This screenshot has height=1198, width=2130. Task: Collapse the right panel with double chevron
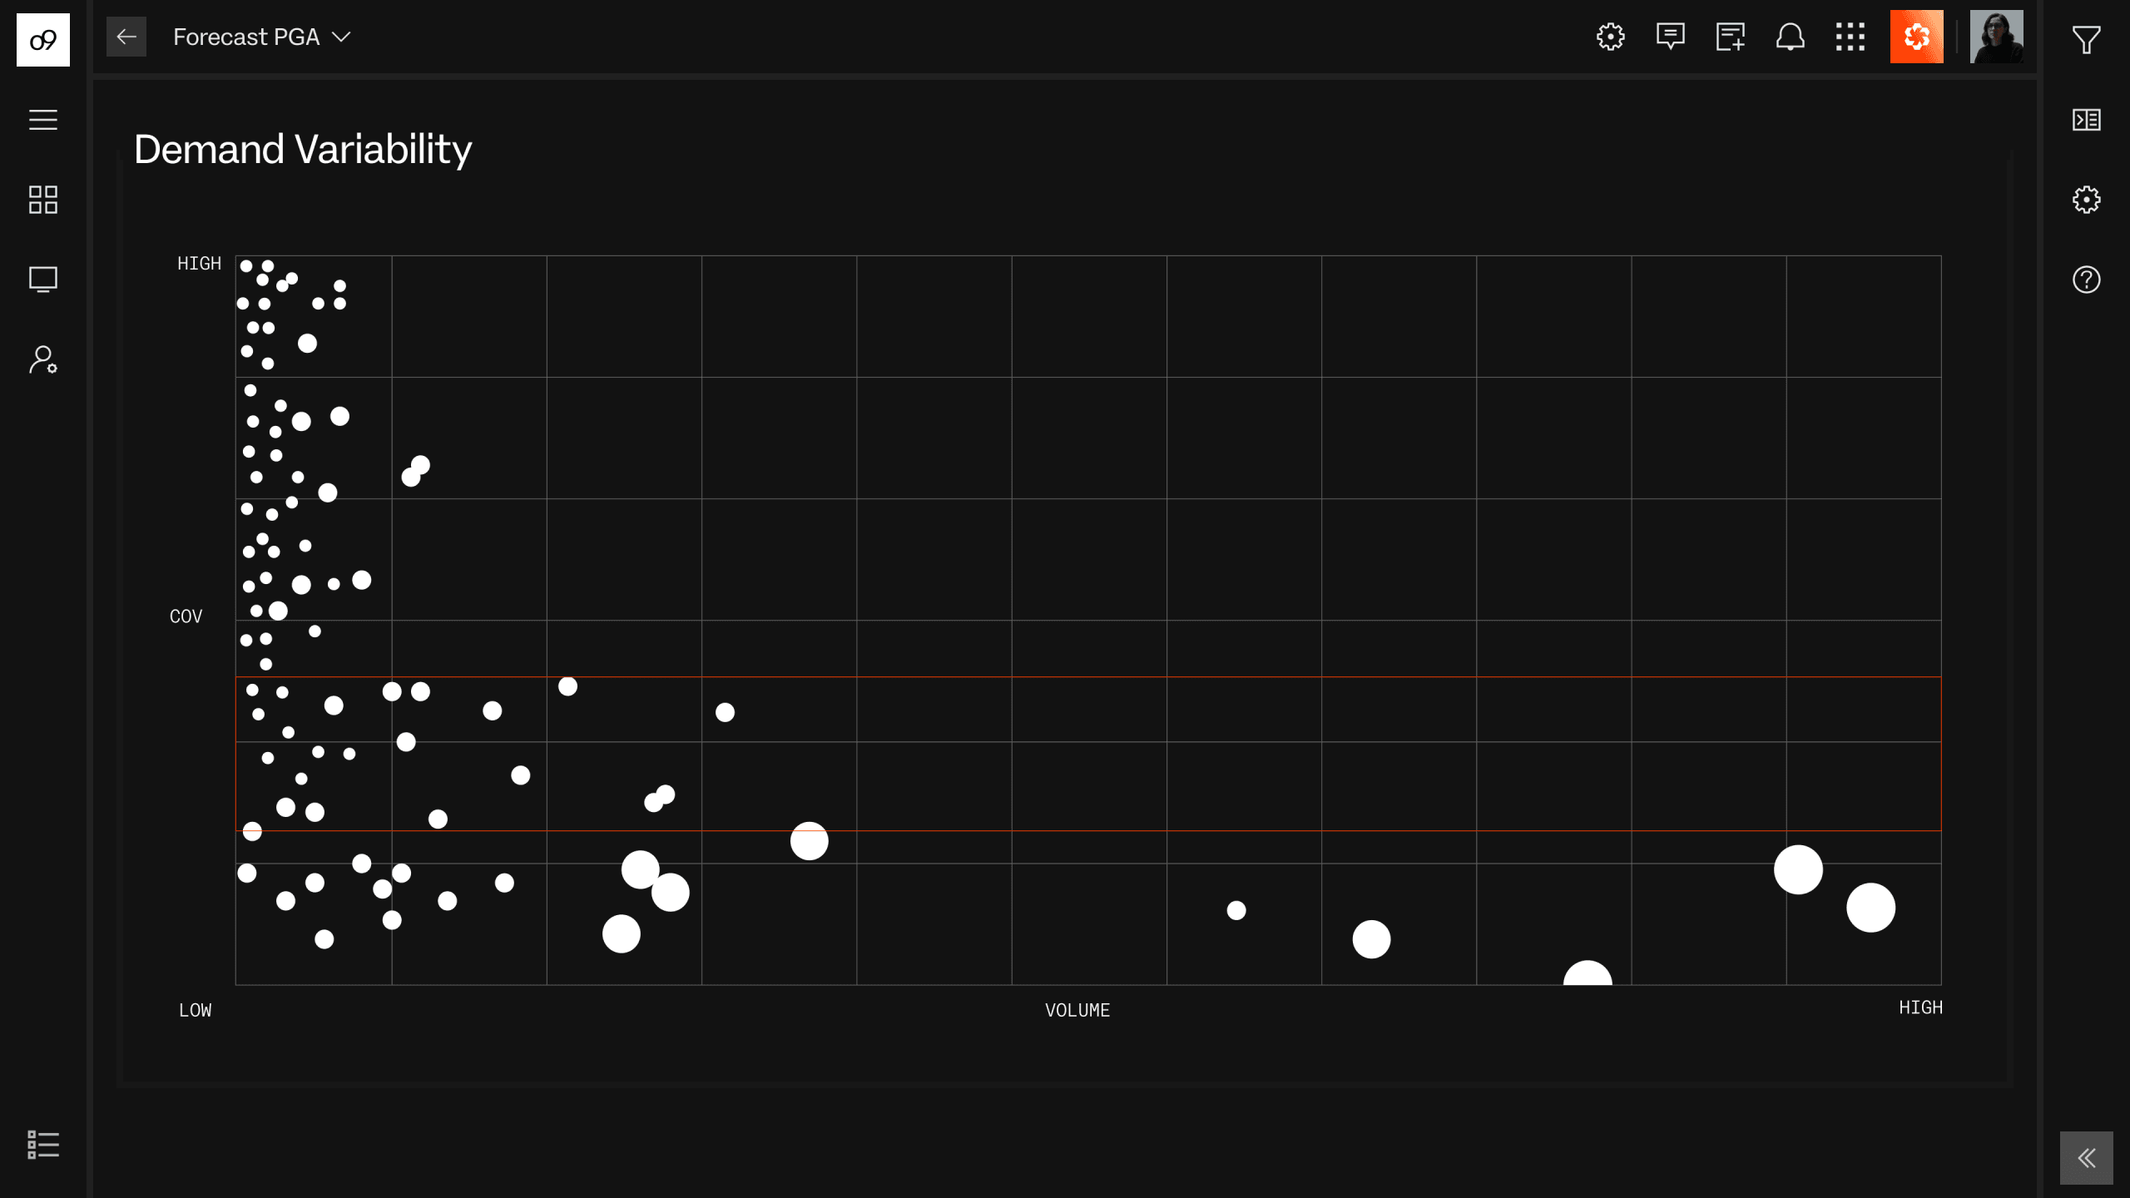(2087, 1158)
